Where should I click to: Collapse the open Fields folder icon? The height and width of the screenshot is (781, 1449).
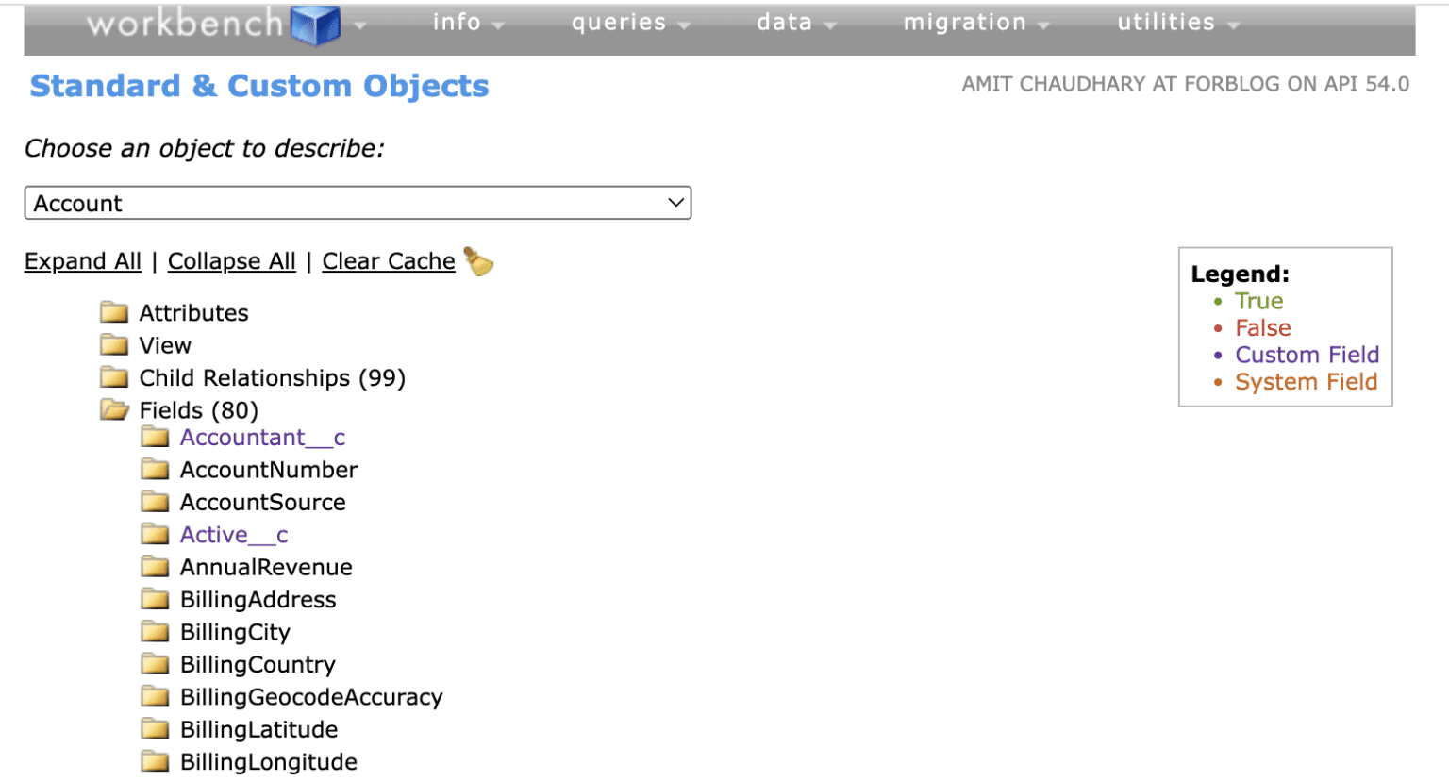point(114,409)
